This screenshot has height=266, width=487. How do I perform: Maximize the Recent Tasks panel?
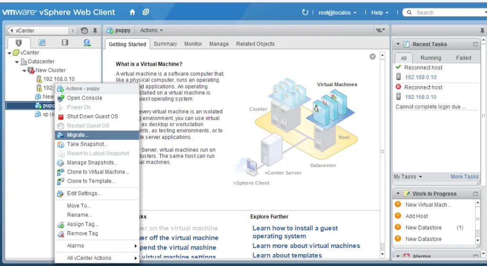click(476, 44)
